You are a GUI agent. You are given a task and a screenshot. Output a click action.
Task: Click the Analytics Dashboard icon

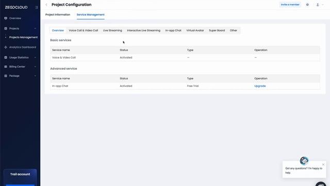tap(6, 47)
